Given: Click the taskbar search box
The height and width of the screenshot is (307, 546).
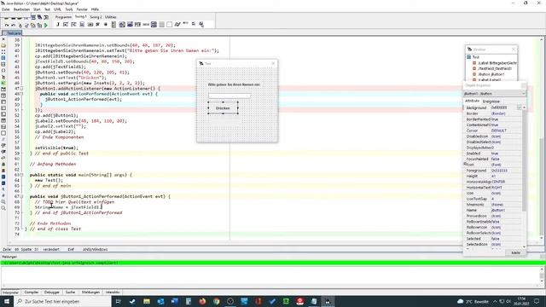Looking at the screenshot, I should 62,301.
